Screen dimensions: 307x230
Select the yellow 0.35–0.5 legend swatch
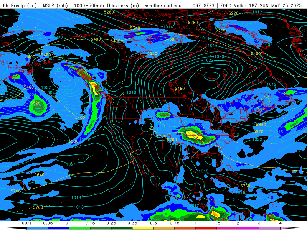[143, 228]
